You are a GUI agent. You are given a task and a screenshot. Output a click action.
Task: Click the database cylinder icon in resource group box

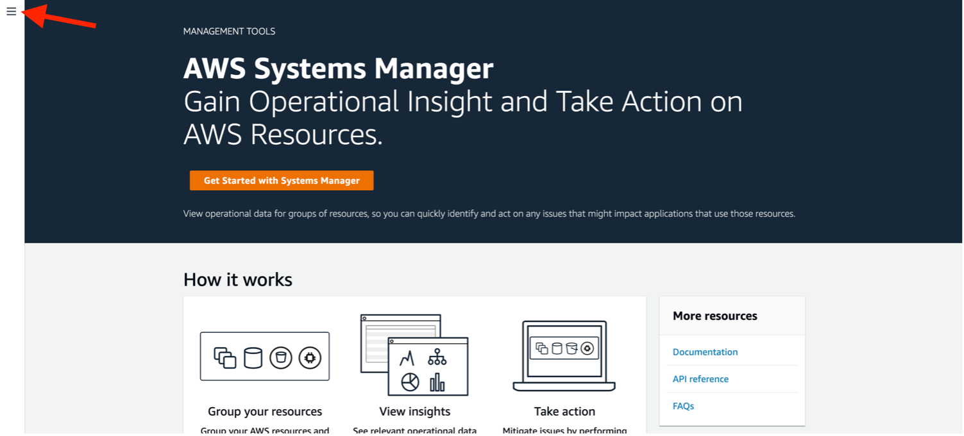253,357
